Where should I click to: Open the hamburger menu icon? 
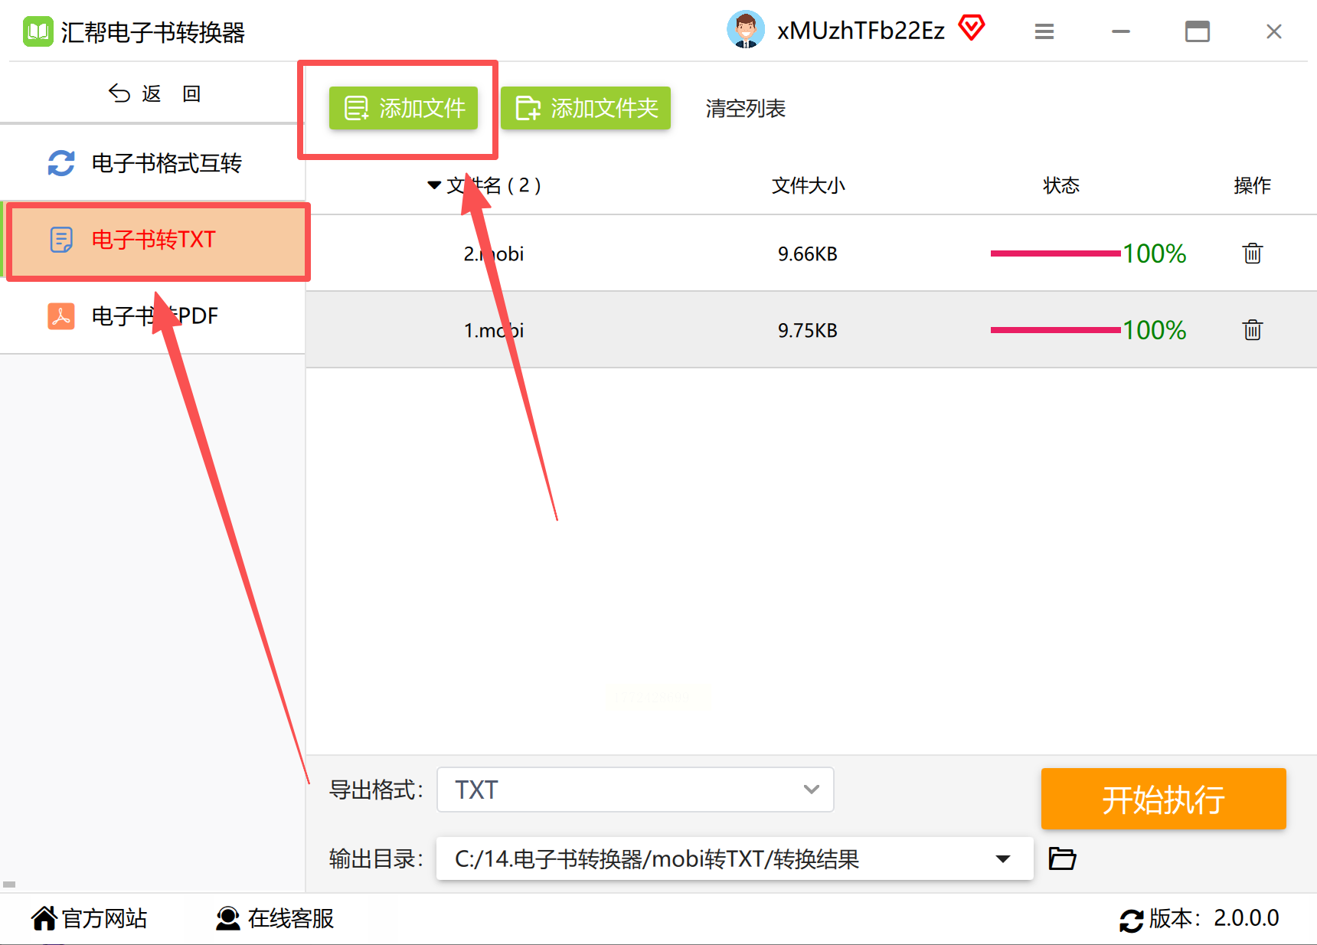(1044, 31)
